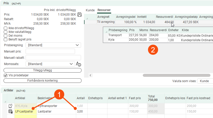Screen dimensions: 213x118
Task: Click the calculator-table icon on LP-Lastpallar row
Action: pyautogui.click(x=10, y=111)
